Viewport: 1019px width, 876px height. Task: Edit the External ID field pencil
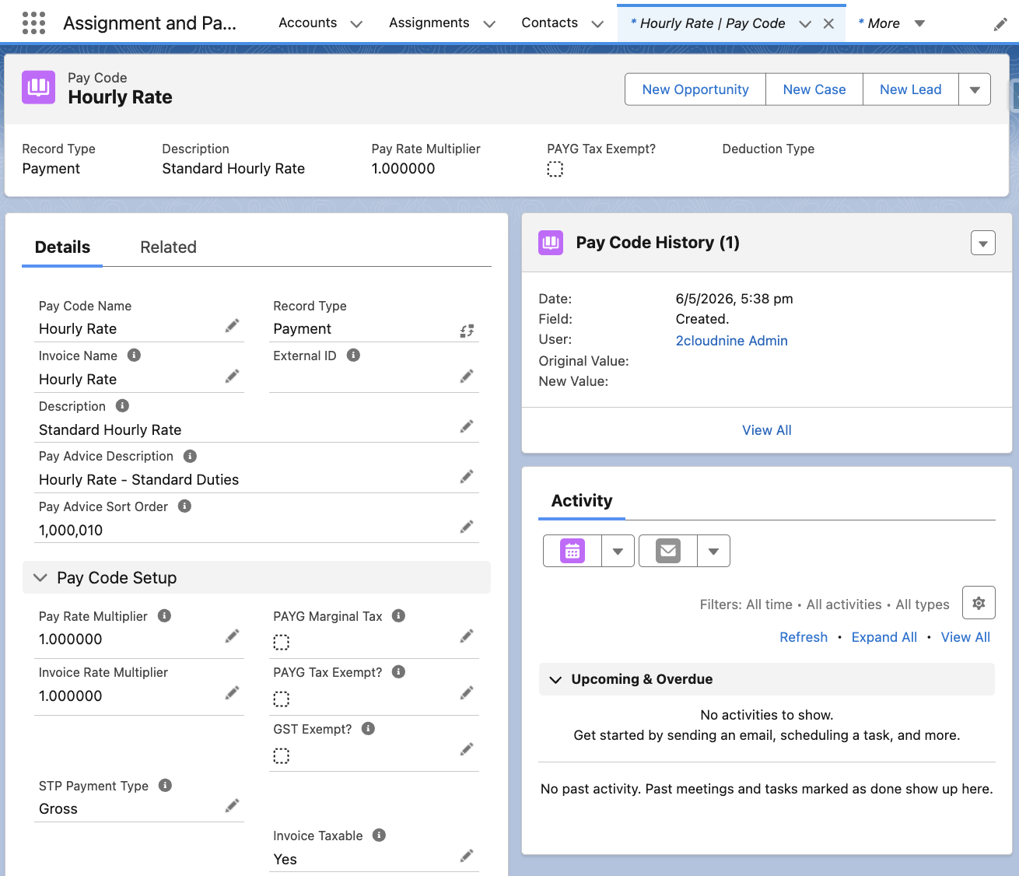(467, 377)
